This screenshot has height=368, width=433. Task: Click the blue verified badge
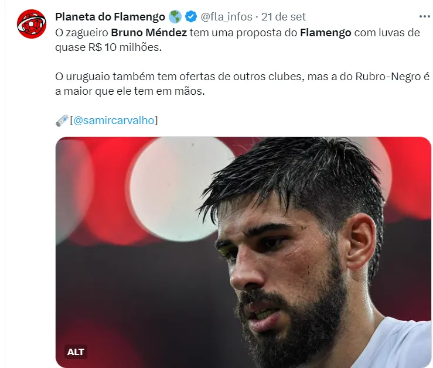tap(190, 17)
